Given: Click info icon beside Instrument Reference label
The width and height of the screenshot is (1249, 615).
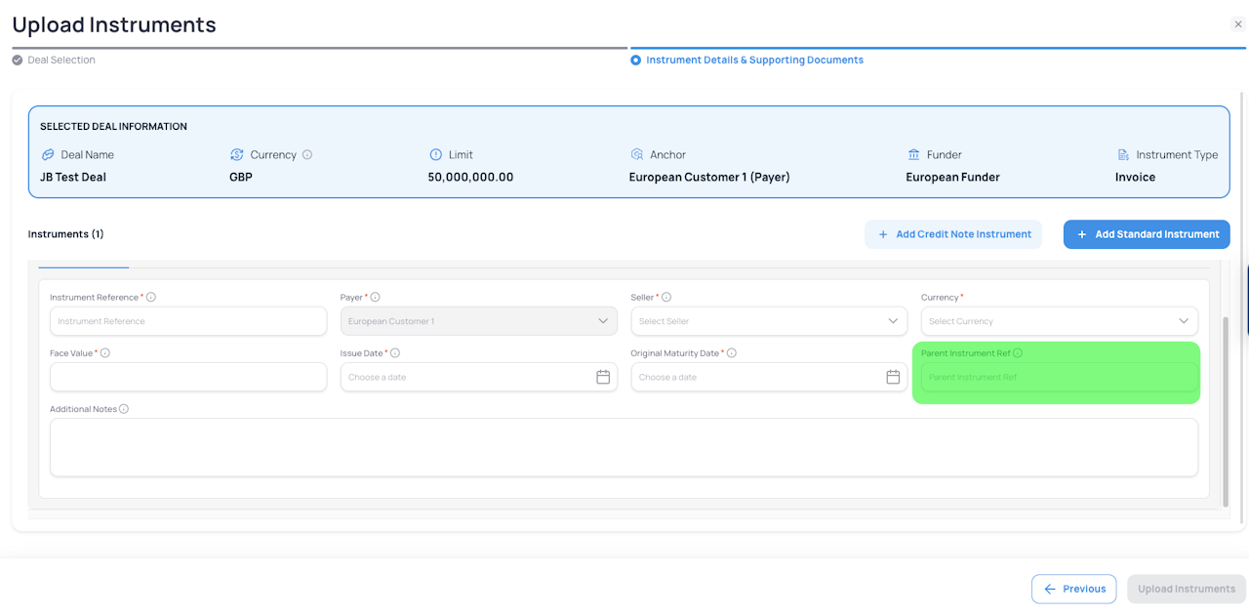Looking at the screenshot, I should click(151, 298).
